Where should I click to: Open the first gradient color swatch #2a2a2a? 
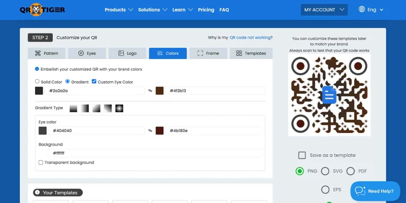[39, 91]
